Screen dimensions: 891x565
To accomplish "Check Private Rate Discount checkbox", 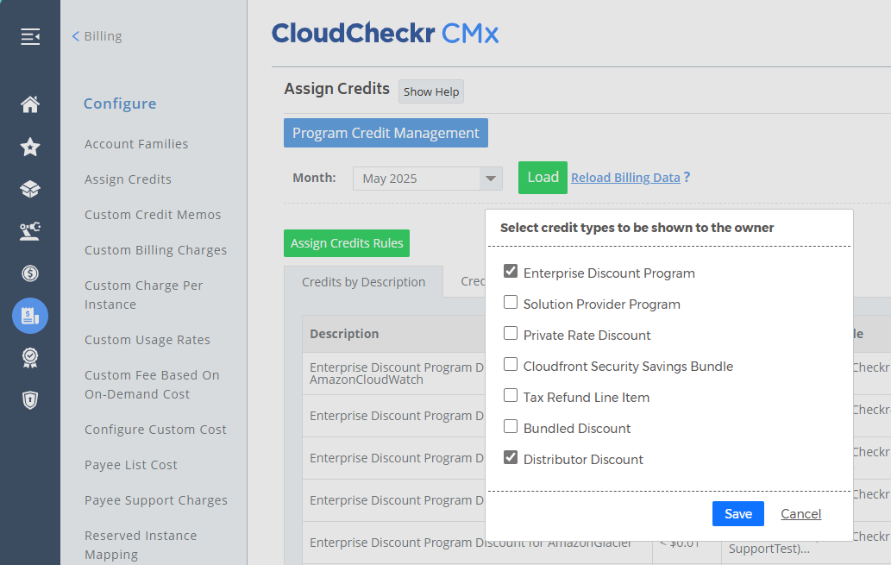I will click(x=511, y=333).
